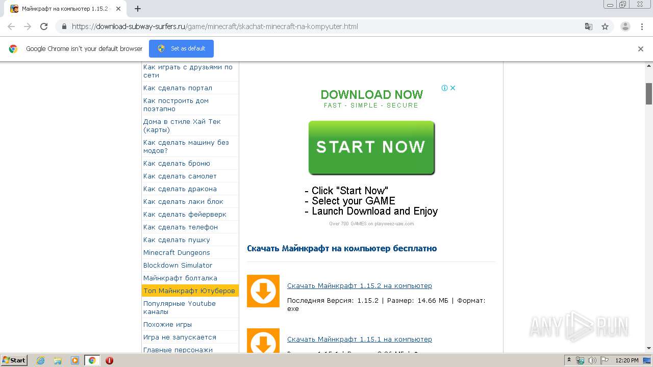Viewport: 653px width, 367px height.
Task: Open Google Translate icon in address bar
Action: pyautogui.click(x=588, y=27)
